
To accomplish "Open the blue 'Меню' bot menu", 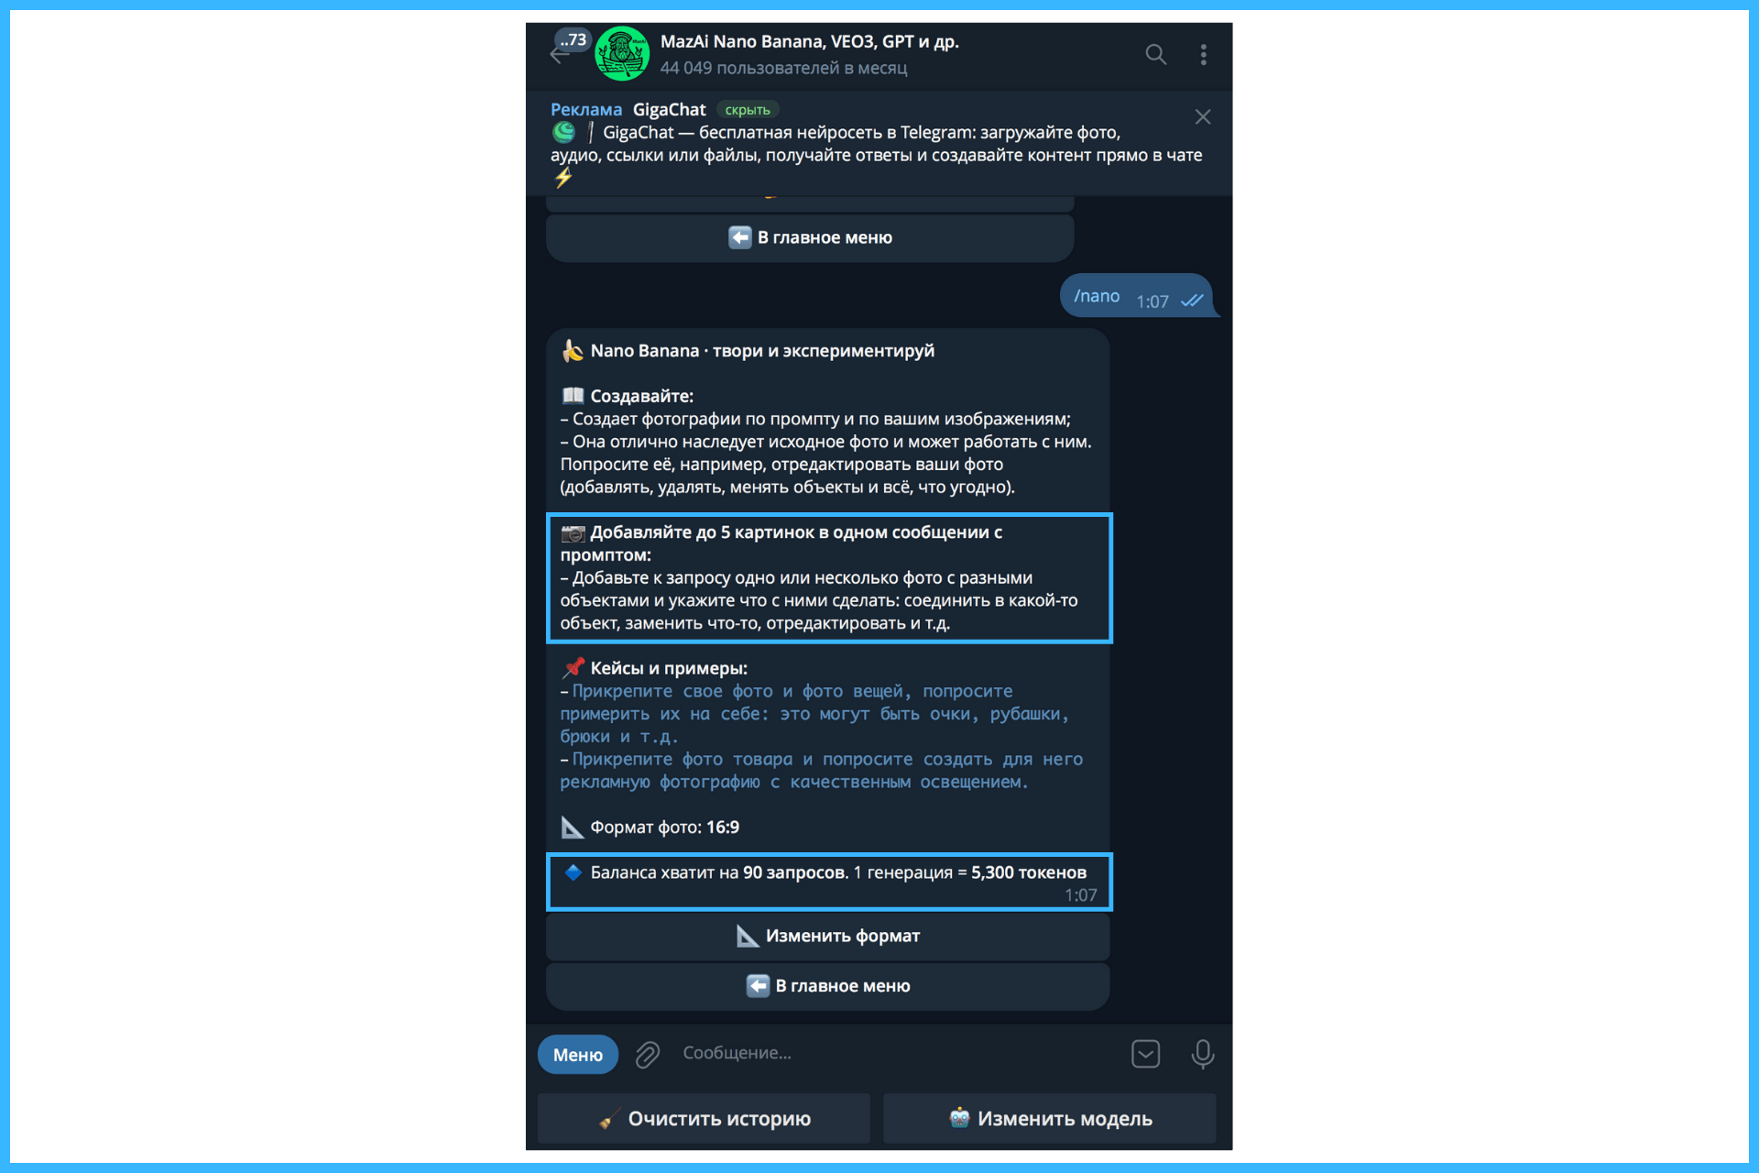I will pyautogui.click(x=578, y=1055).
